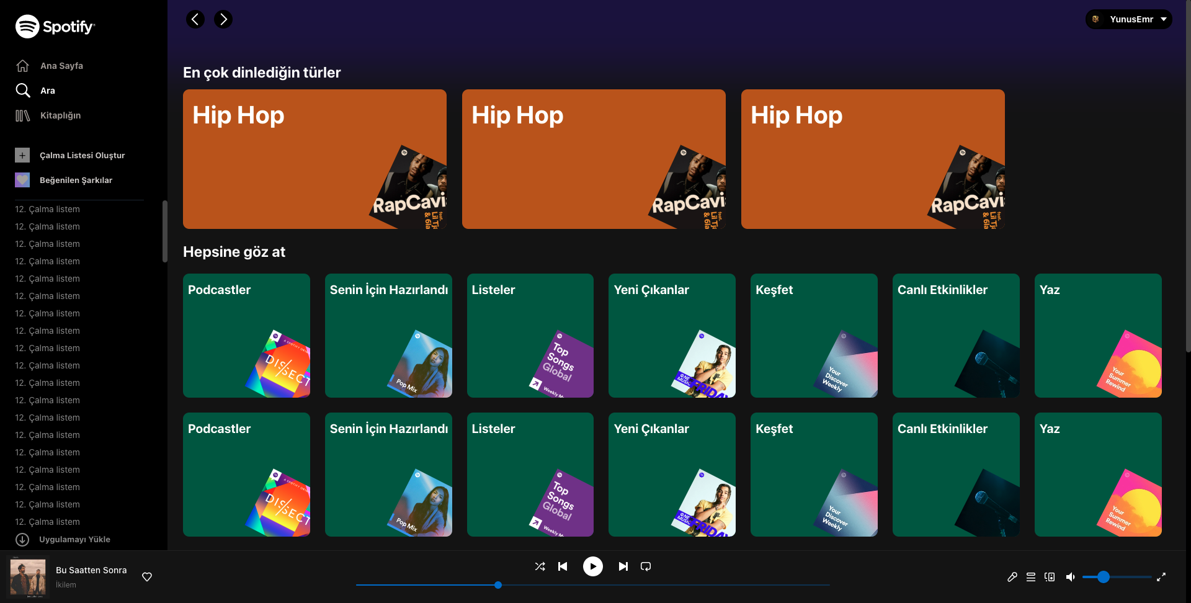Image resolution: width=1191 pixels, height=603 pixels.
Task: Open the bottom-row Podcastler card
Action: pyautogui.click(x=246, y=475)
